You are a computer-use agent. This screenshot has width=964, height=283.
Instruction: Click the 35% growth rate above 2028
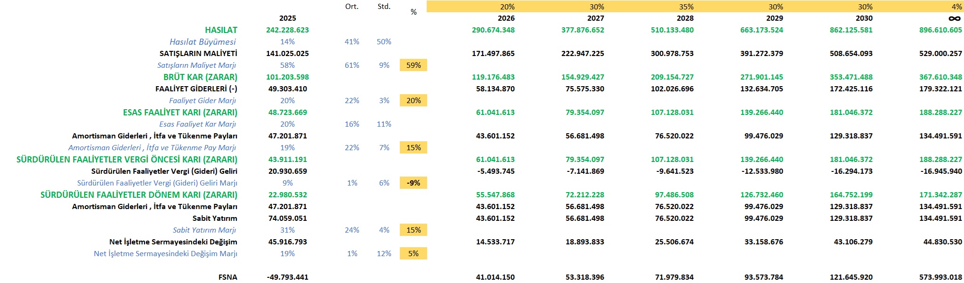pyautogui.click(x=686, y=7)
